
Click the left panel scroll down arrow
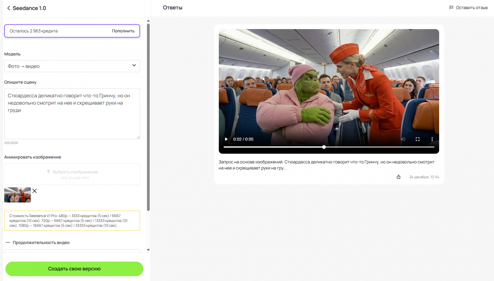pyautogui.click(x=148, y=250)
